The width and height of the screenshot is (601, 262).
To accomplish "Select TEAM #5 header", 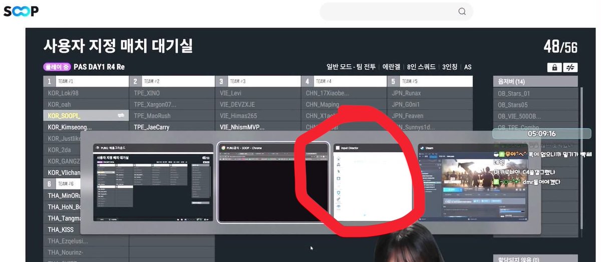I will point(430,81).
